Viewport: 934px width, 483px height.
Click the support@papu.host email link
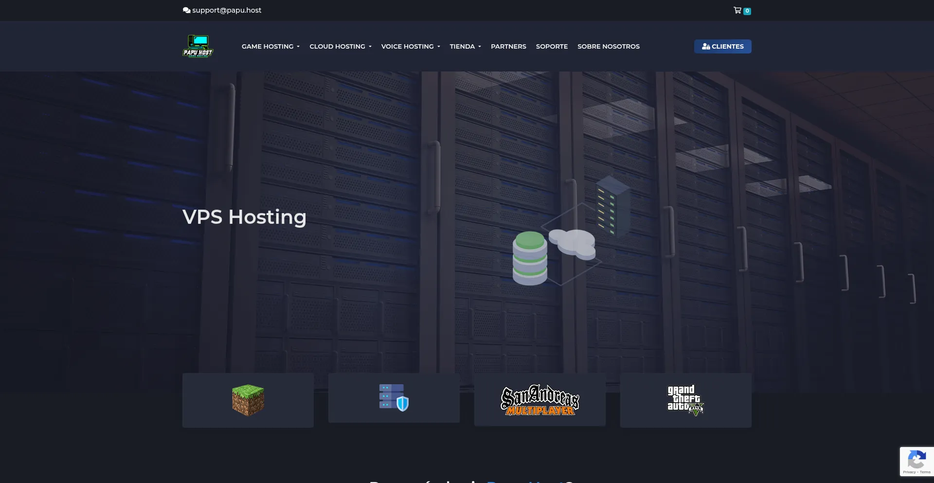(227, 10)
